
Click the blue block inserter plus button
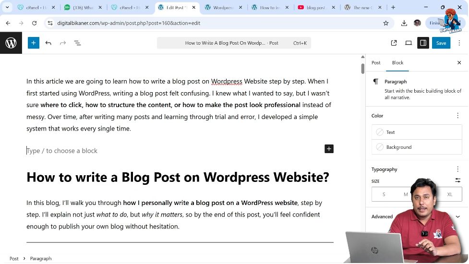click(x=34, y=43)
